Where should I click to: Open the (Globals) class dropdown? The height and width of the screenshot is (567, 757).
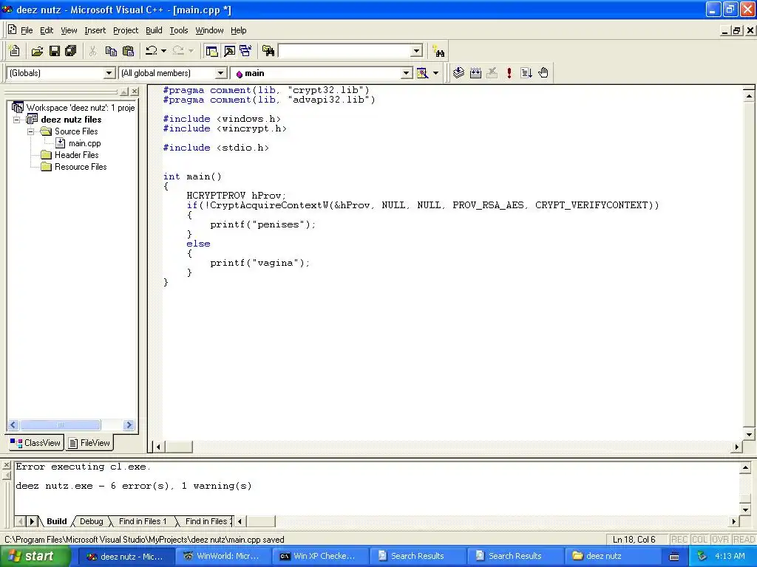pos(109,73)
